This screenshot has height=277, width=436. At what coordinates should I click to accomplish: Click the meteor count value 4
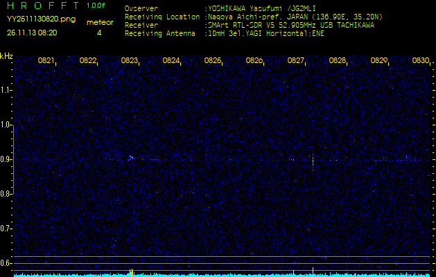pyautogui.click(x=99, y=33)
